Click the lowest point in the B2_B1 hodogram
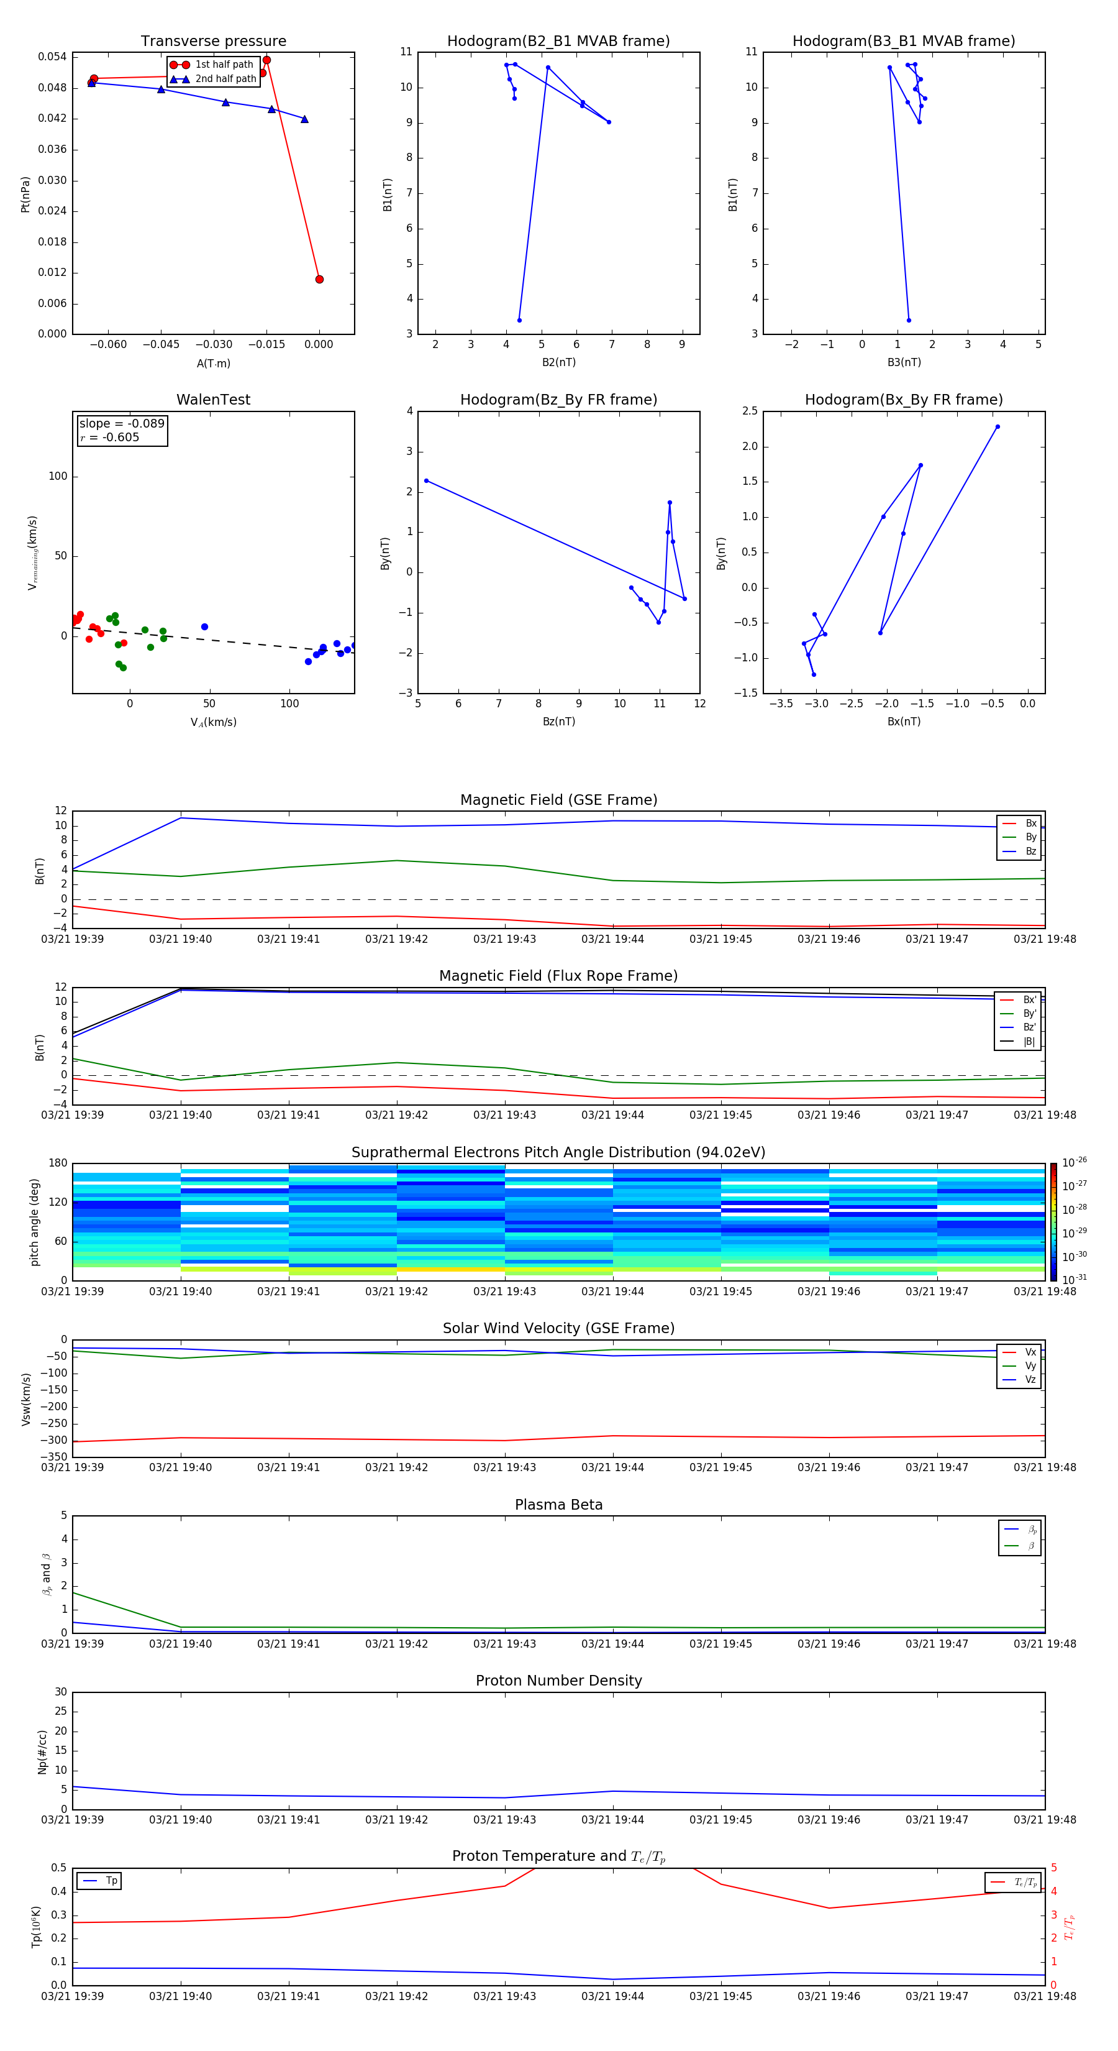This screenshot has height=2051, width=1118. tap(520, 320)
